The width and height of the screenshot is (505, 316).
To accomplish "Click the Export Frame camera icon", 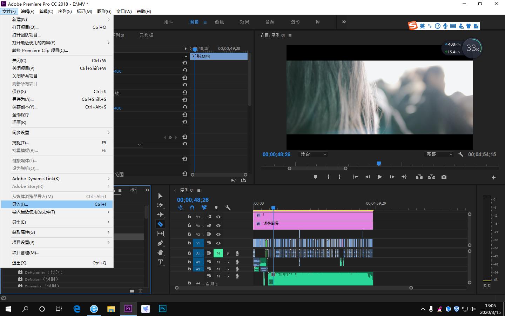I will [x=444, y=177].
